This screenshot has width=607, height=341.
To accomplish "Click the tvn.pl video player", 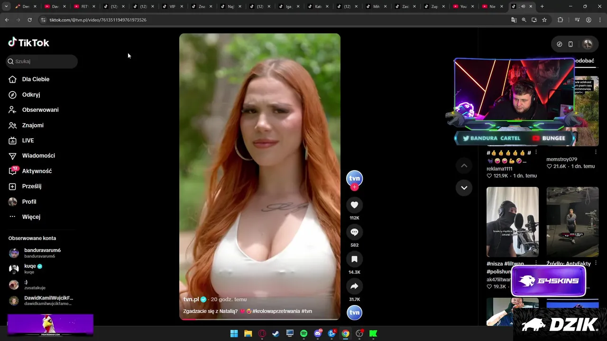I will tap(259, 177).
